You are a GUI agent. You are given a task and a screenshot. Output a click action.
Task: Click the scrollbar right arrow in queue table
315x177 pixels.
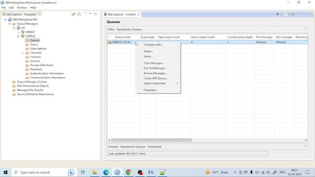[306, 140]
